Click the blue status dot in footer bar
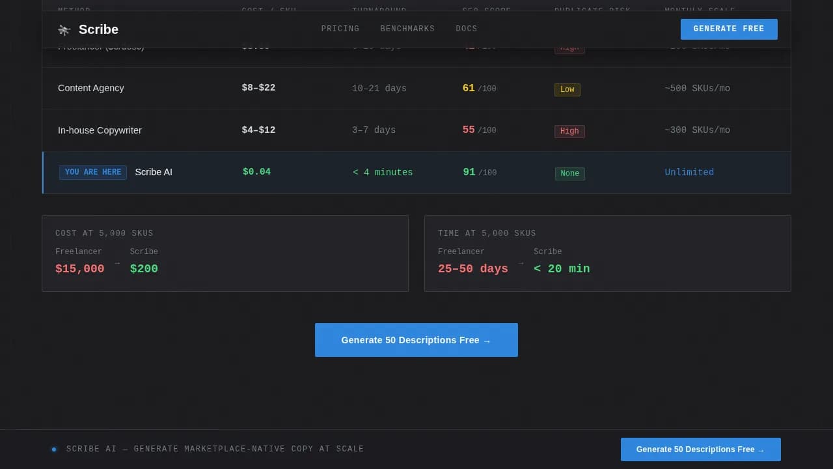 click(x=54, y=449)
